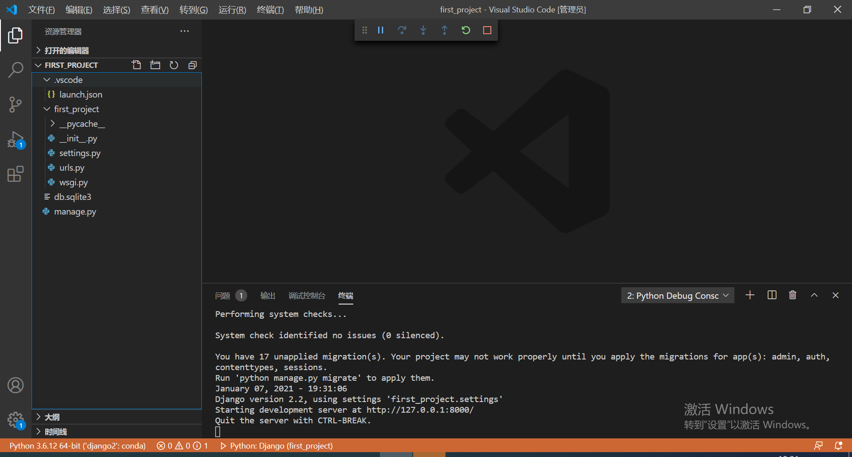Open the Go menu
Image resolution: width=852 pixels, height=457 pixels.
coord(193,10)
